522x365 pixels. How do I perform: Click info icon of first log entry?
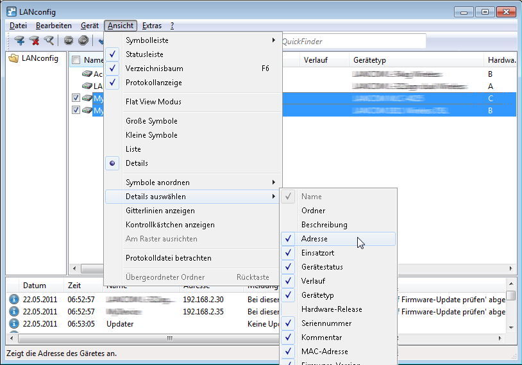pyautogui.click(x=13, y=299)
